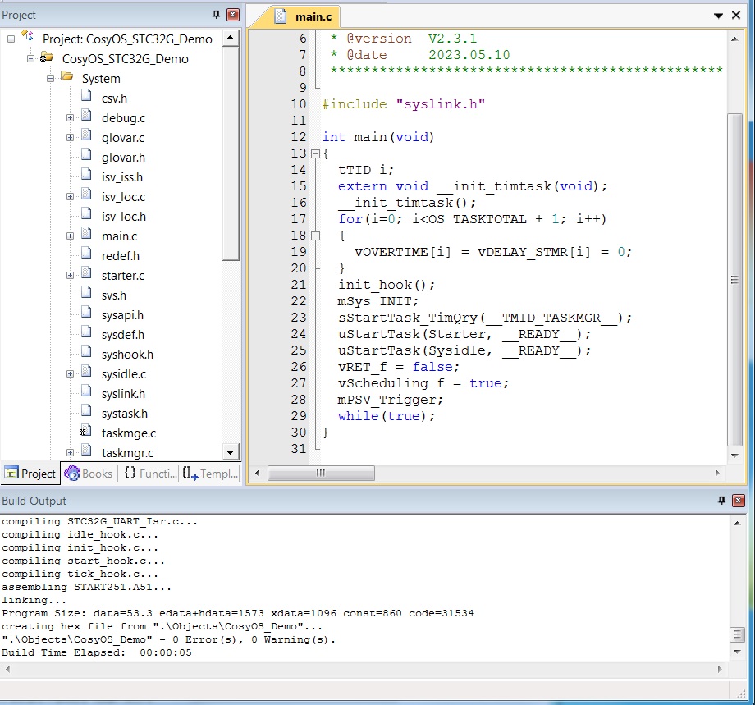Click the Build Output scroll up arrow
Screen dimensions: 755x705
click(737, 524)
